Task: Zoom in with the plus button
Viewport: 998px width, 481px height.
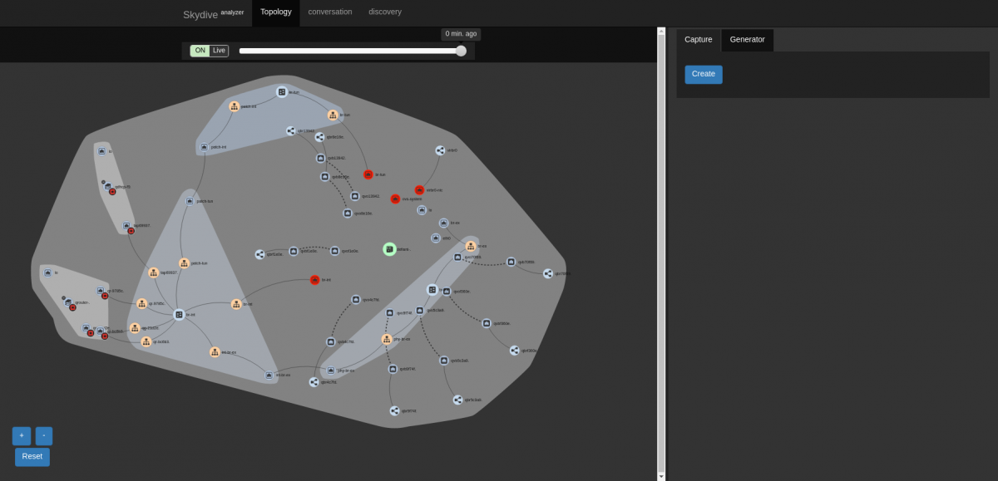Action: 21,435
